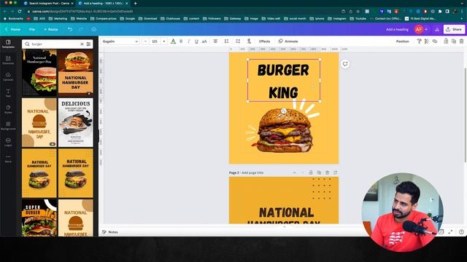The height and width of the screenshot is (262, 467).
Task: Click Add page title for Page 2
Action: pos(252,172)
